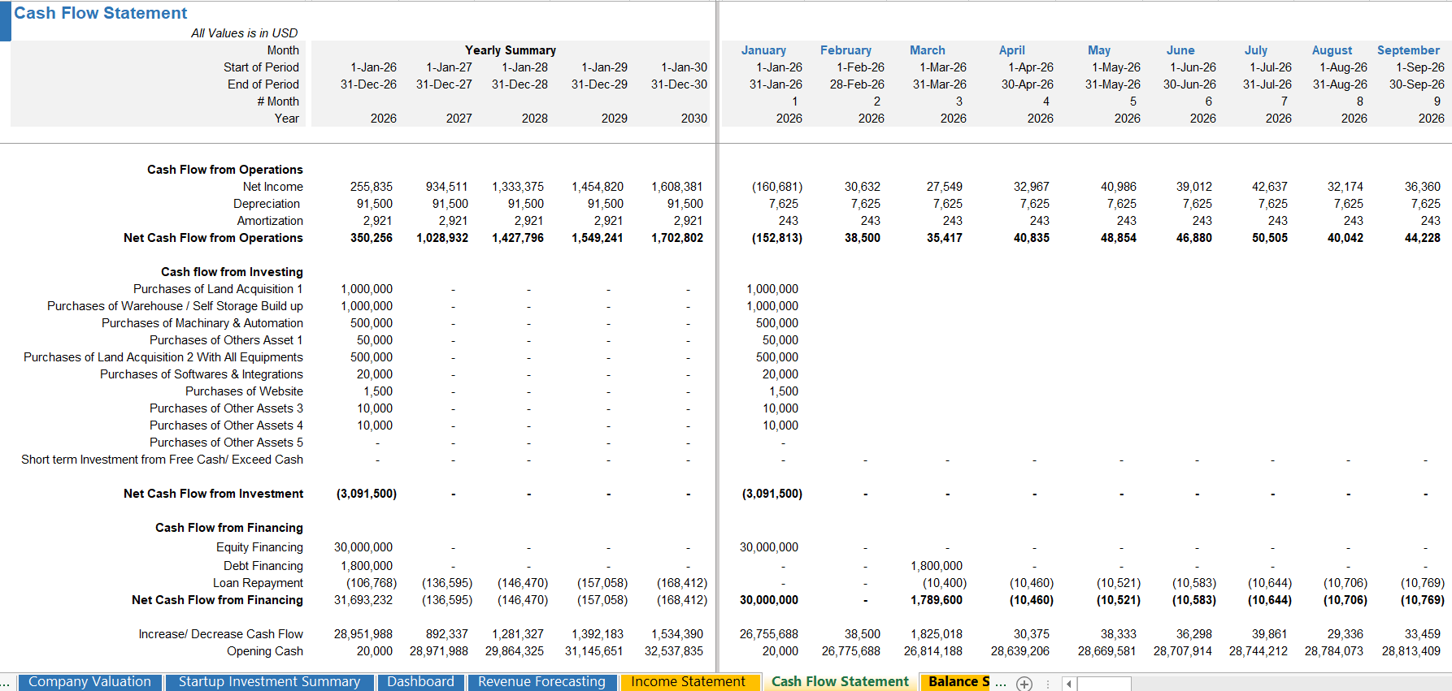Image resolution: width=1452 pixels, height=691 pixels.
Task: Click the ellipsis for previous sheets at far left
Action: tap(5, 683)
